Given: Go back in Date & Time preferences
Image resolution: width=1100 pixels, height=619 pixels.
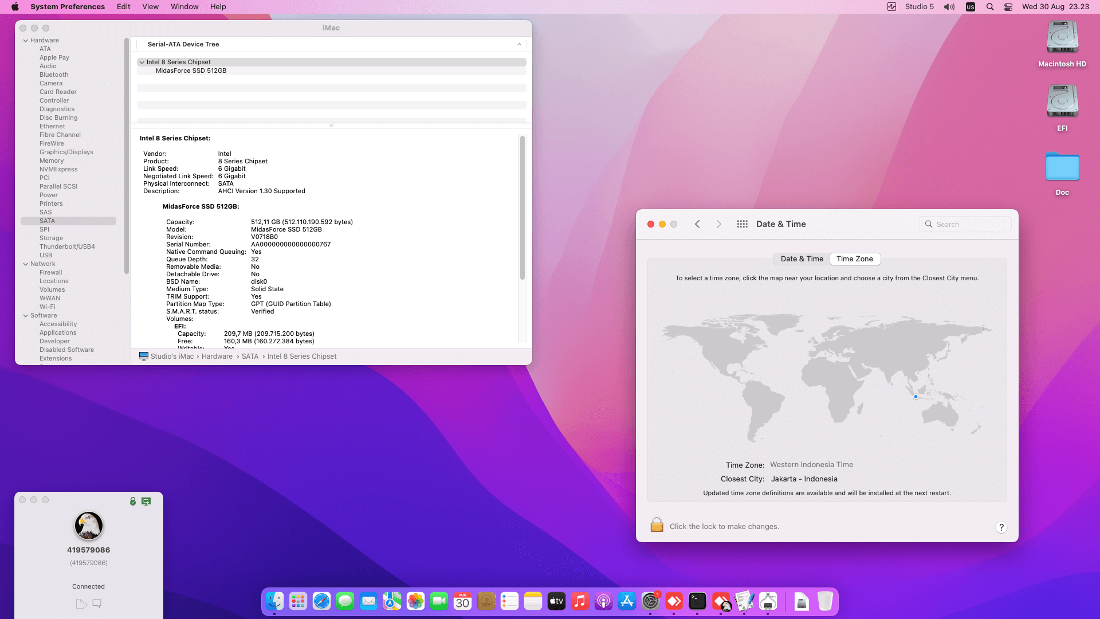Looking at the screenshot, I should [697, 224].
